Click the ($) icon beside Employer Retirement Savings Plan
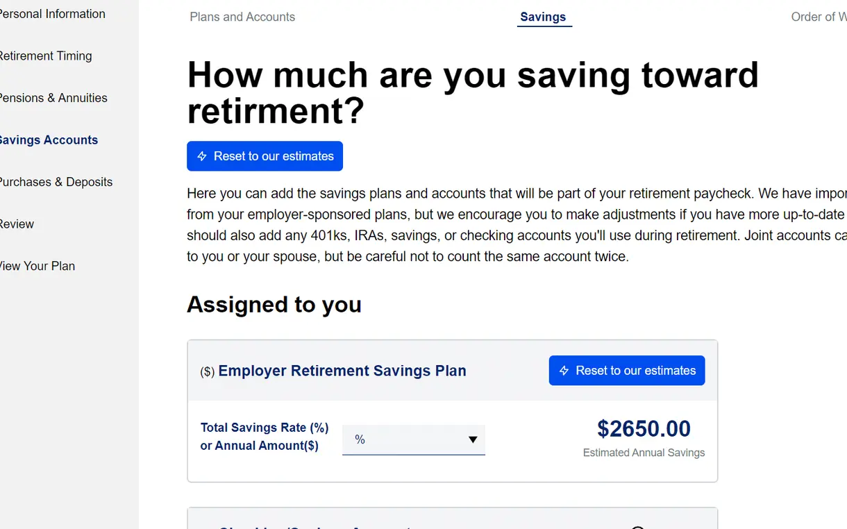847x529 pixels. click(208, 371)
